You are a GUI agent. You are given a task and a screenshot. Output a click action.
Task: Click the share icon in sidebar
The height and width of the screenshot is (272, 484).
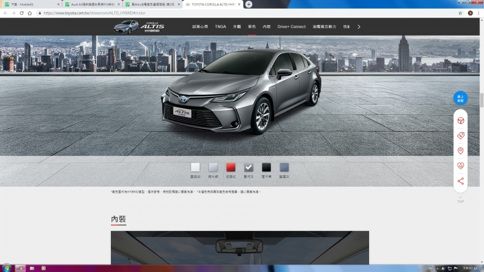coord(460,181)
